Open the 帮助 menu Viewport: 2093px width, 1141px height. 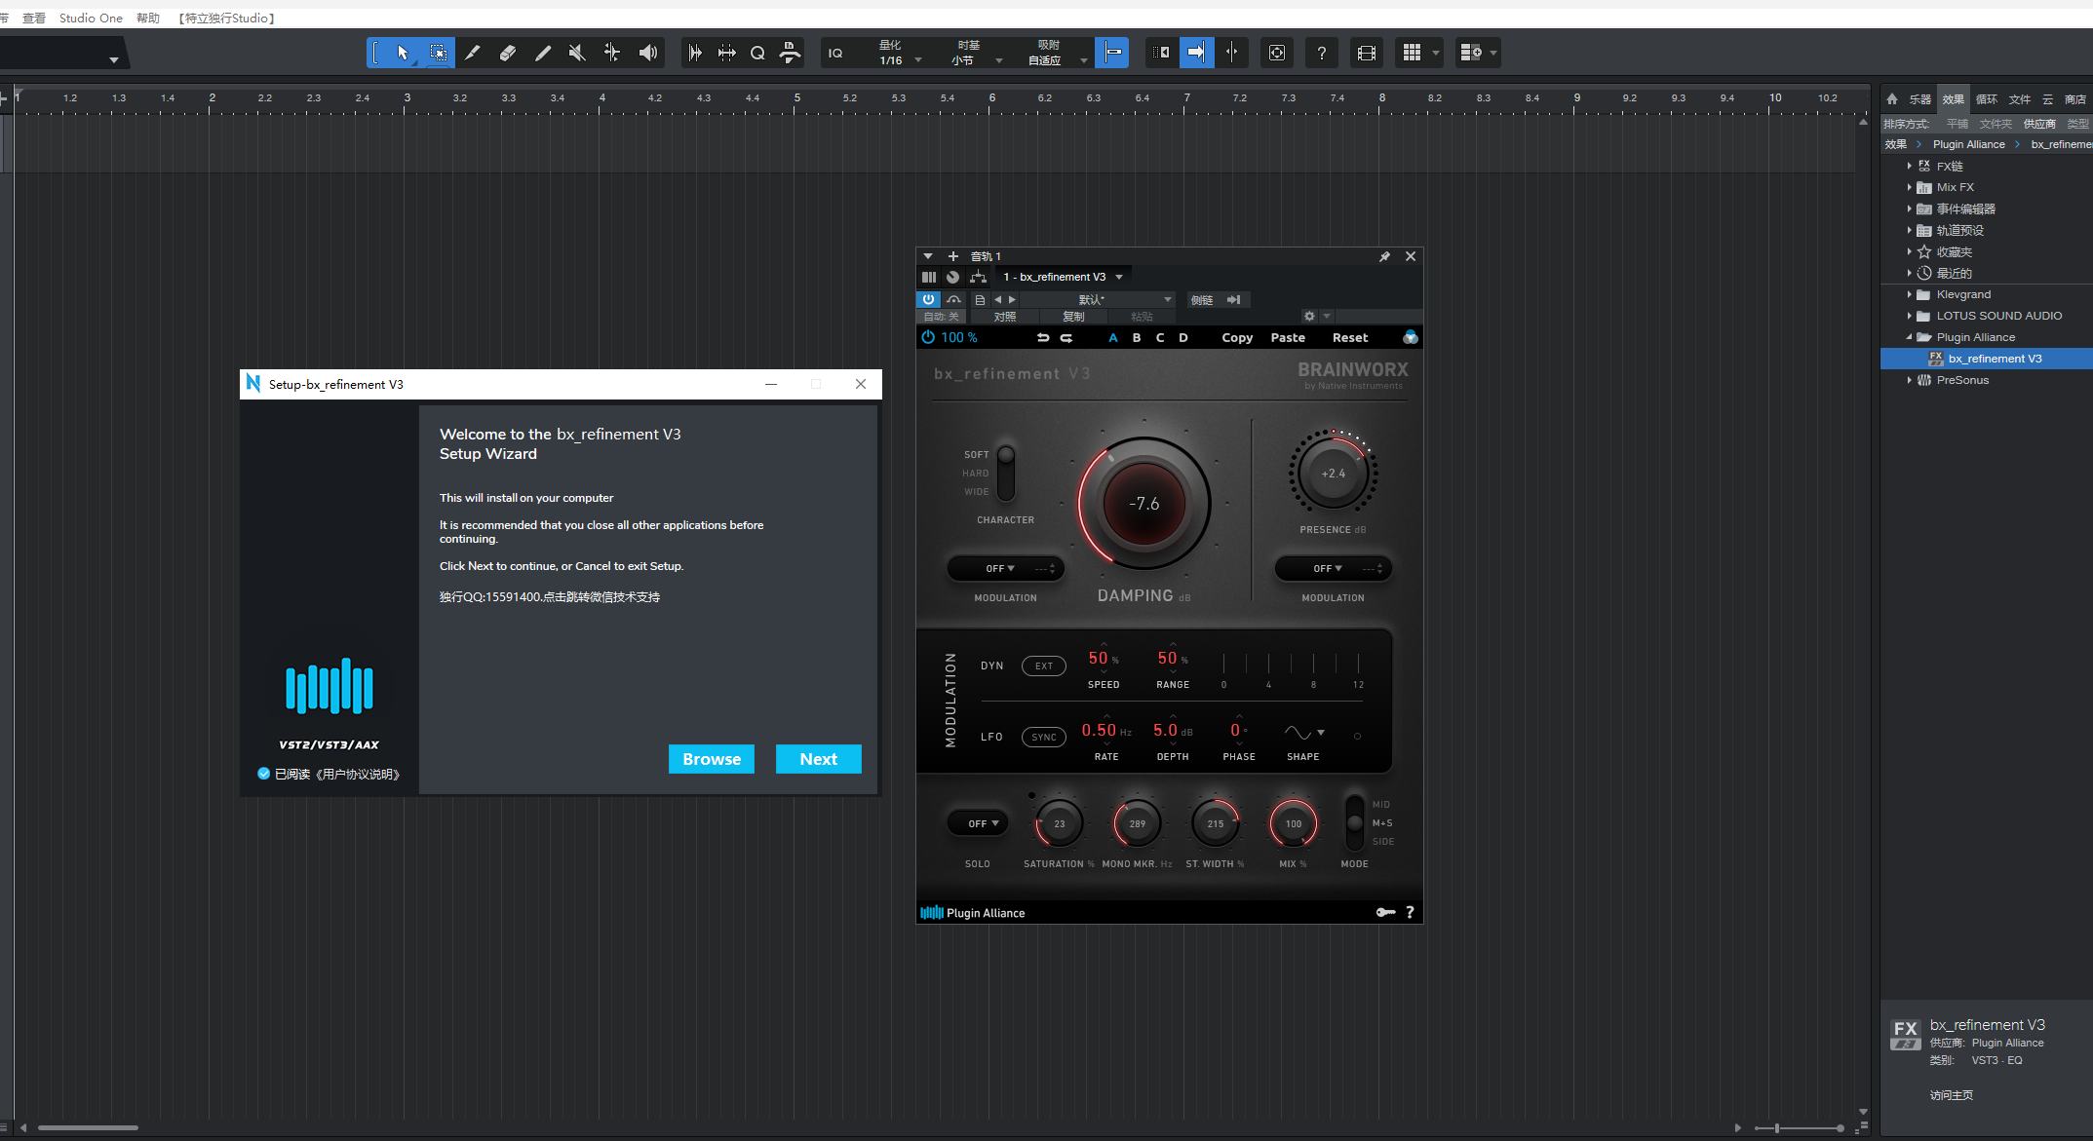148,18
